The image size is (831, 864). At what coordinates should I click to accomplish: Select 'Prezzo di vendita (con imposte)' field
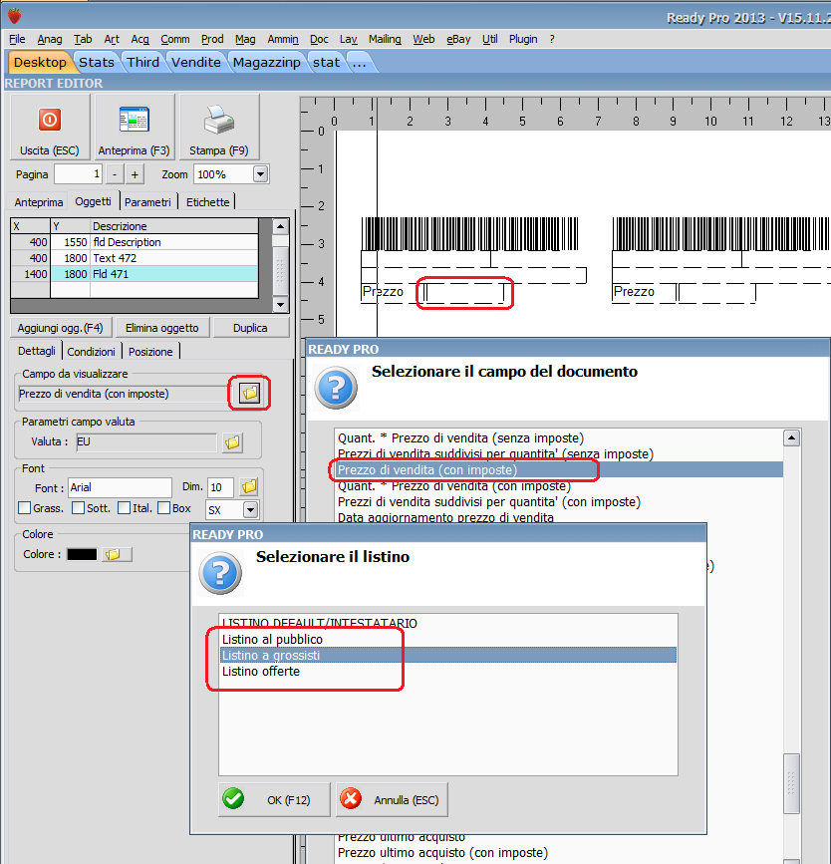[560, 470]
